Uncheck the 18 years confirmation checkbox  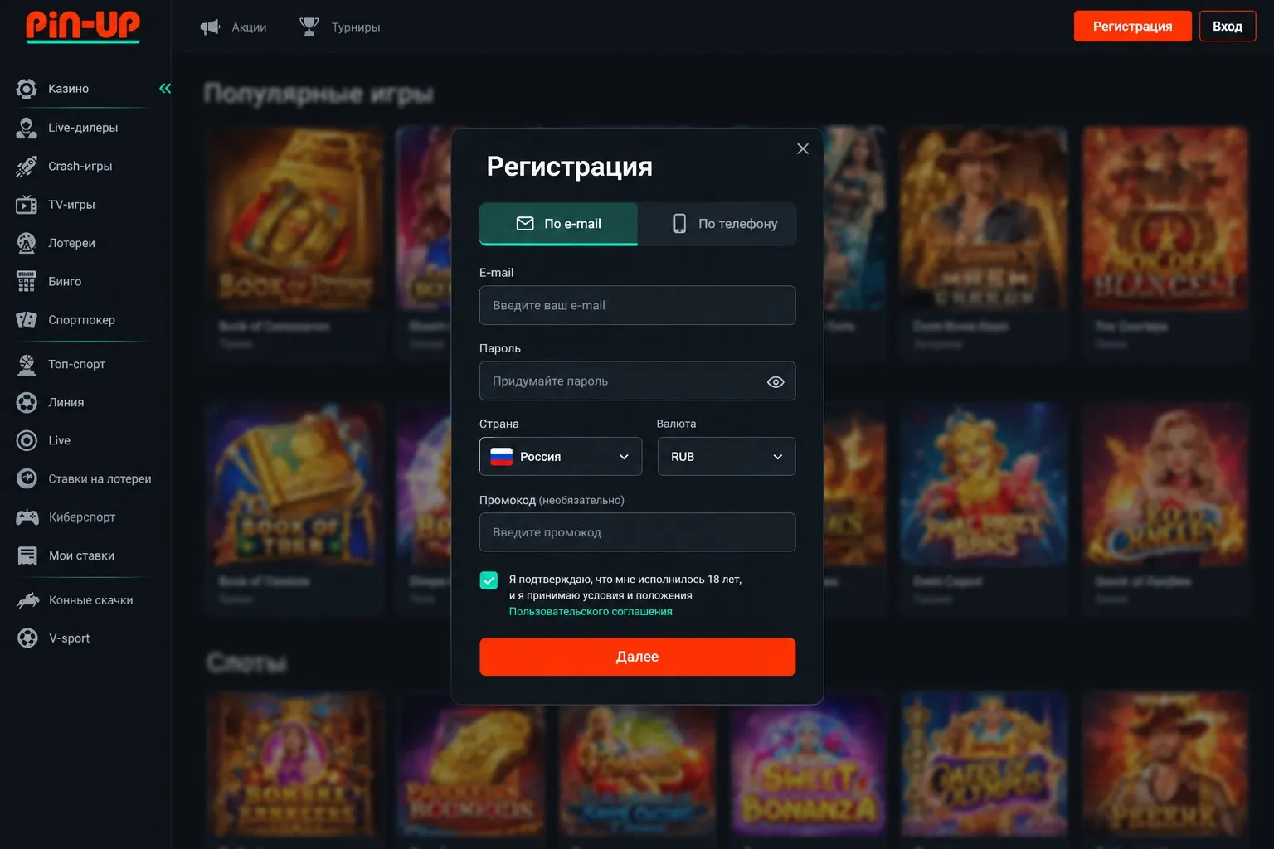point(489,580)
